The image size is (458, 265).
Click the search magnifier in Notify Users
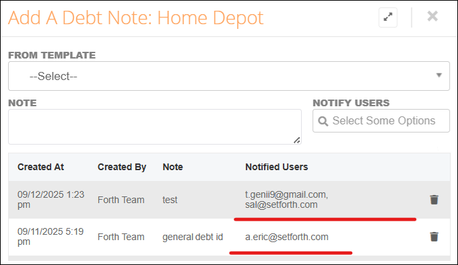click(323, 121)
